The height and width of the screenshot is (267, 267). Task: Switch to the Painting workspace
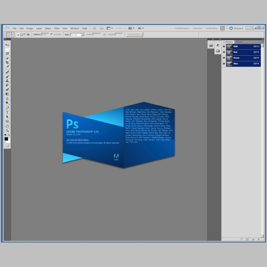(x=211, y=28)
